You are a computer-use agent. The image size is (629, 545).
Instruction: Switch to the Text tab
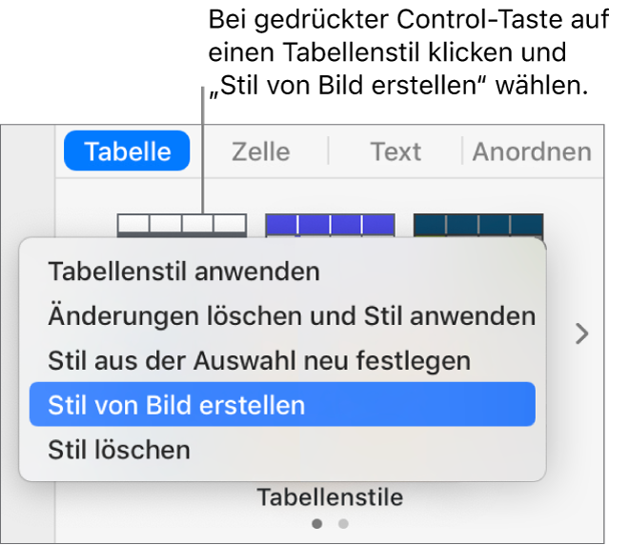[x=396, y=151]
